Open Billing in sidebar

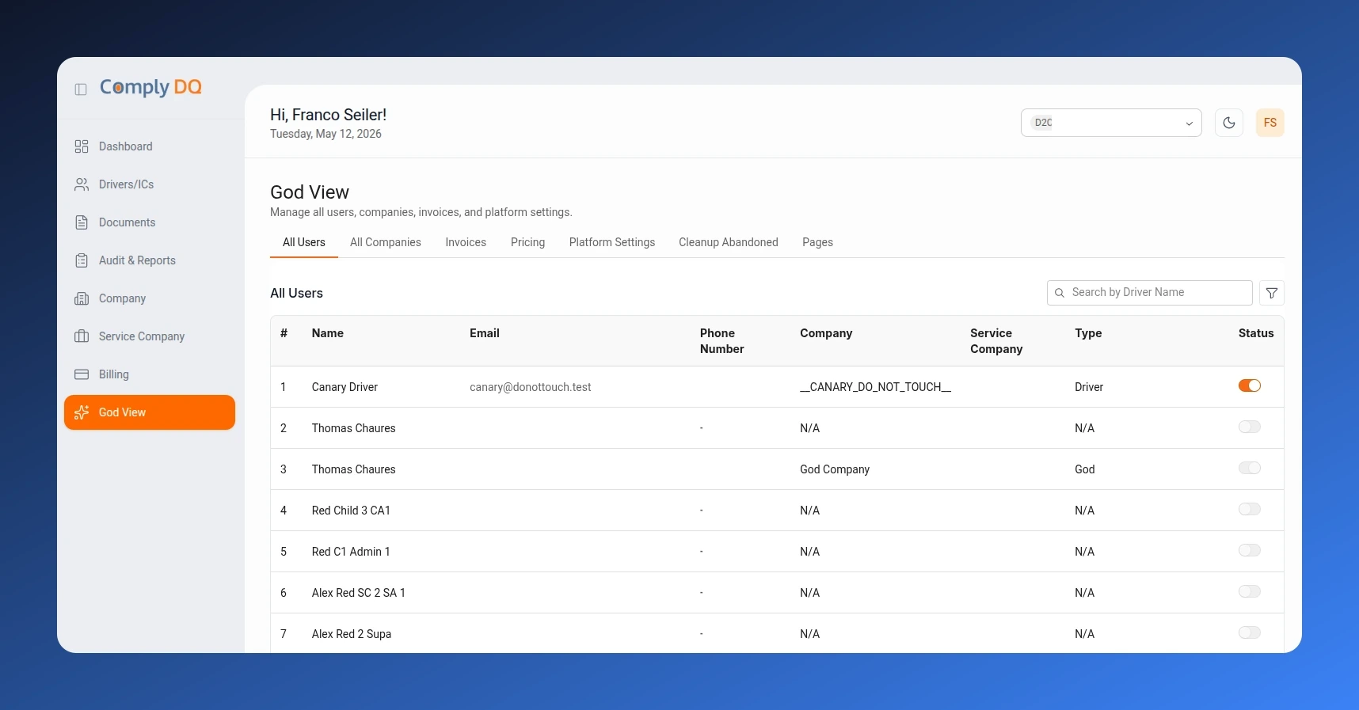[x=150, y=374]
